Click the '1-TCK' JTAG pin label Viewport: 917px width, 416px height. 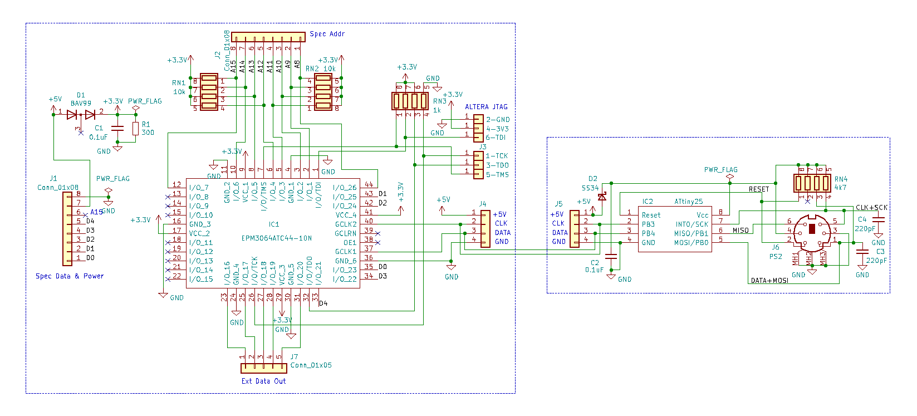(497, 156)
